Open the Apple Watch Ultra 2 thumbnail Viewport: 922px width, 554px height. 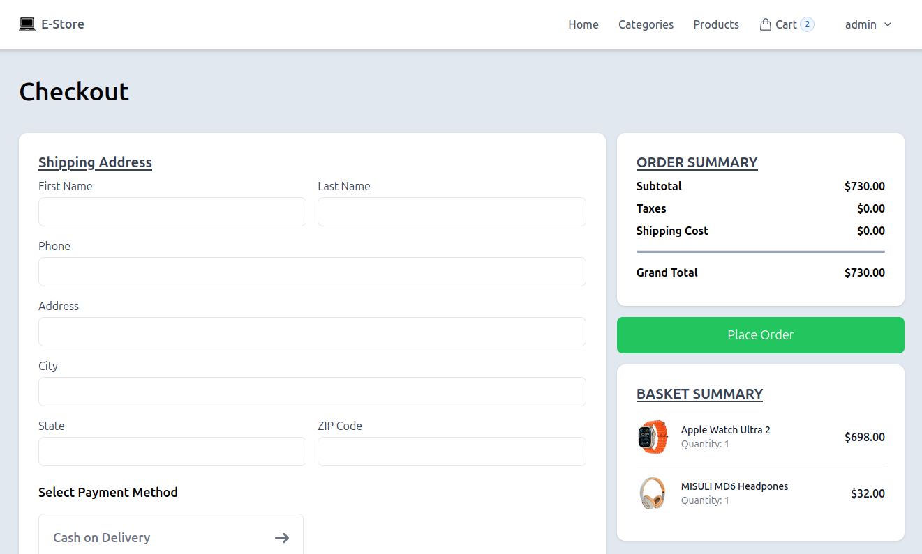(x=653, y=437)
